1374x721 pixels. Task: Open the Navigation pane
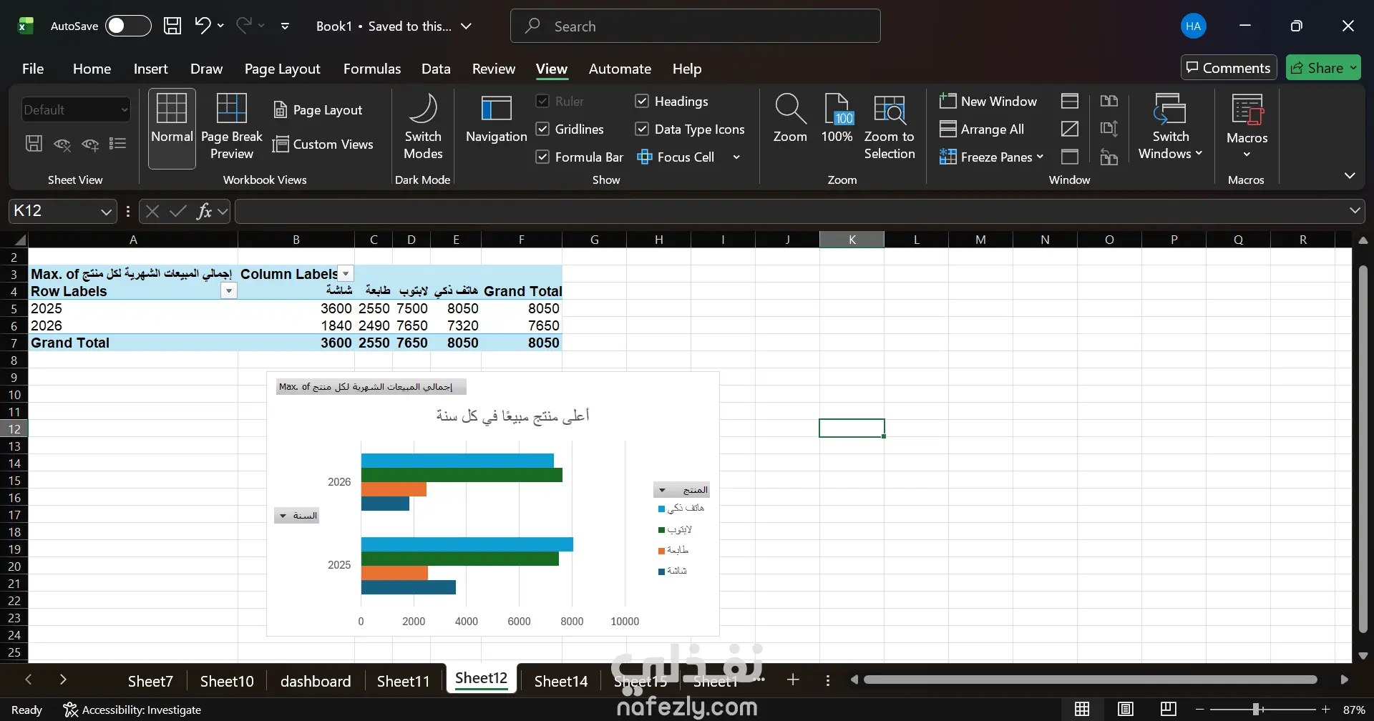point(496,119)
